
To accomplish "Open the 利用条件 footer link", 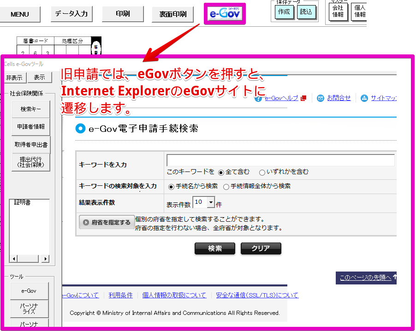I will tap(121, 295).
